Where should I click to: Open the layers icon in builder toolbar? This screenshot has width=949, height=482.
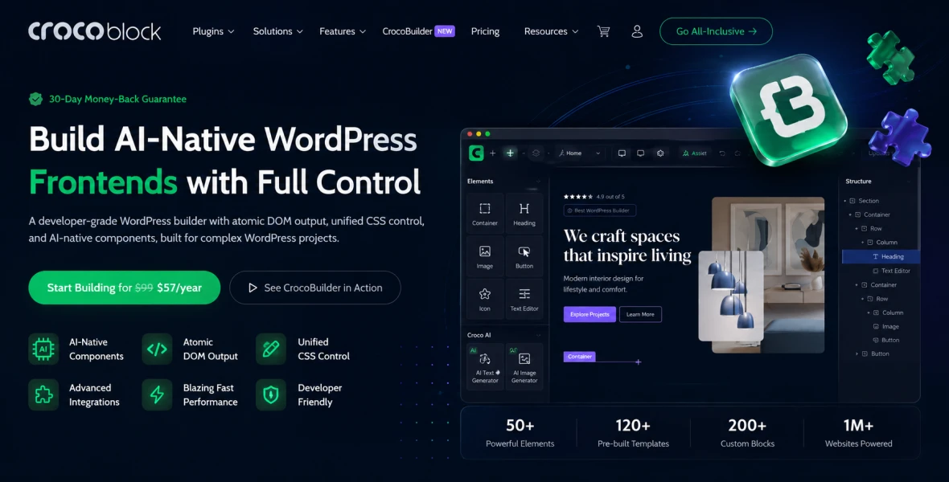pyautogui.click(x=536, y=153)
